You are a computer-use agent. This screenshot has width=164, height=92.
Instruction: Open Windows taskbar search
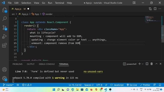point(59,89)
